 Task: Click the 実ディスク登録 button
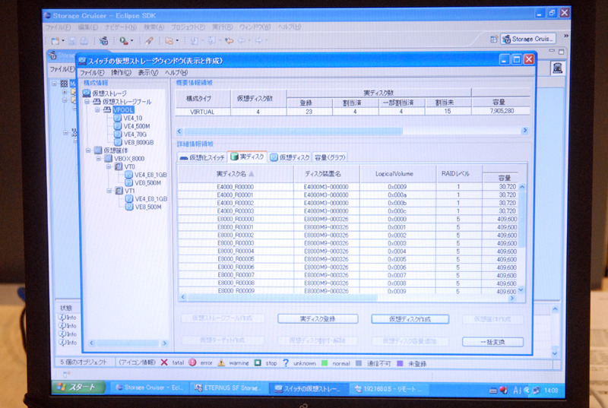pyautogui.click(x=318, y=319)
